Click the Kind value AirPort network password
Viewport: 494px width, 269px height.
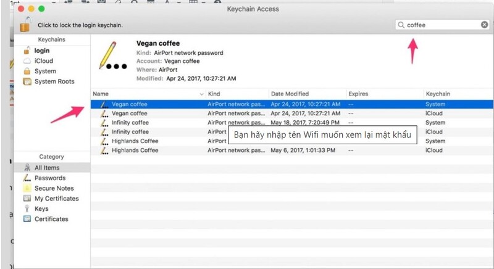point(188,53)
